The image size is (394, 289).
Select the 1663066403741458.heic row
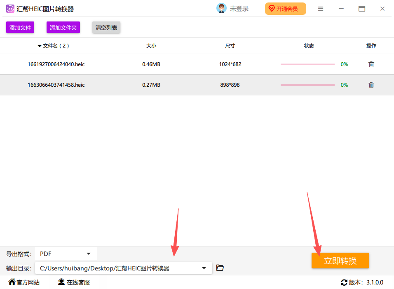(x=197, y=85)
